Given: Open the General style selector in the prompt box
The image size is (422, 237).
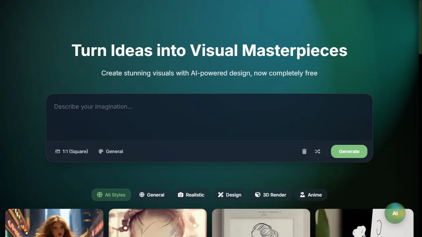Looking at the screenshot, I should click(x=111, y=151).
